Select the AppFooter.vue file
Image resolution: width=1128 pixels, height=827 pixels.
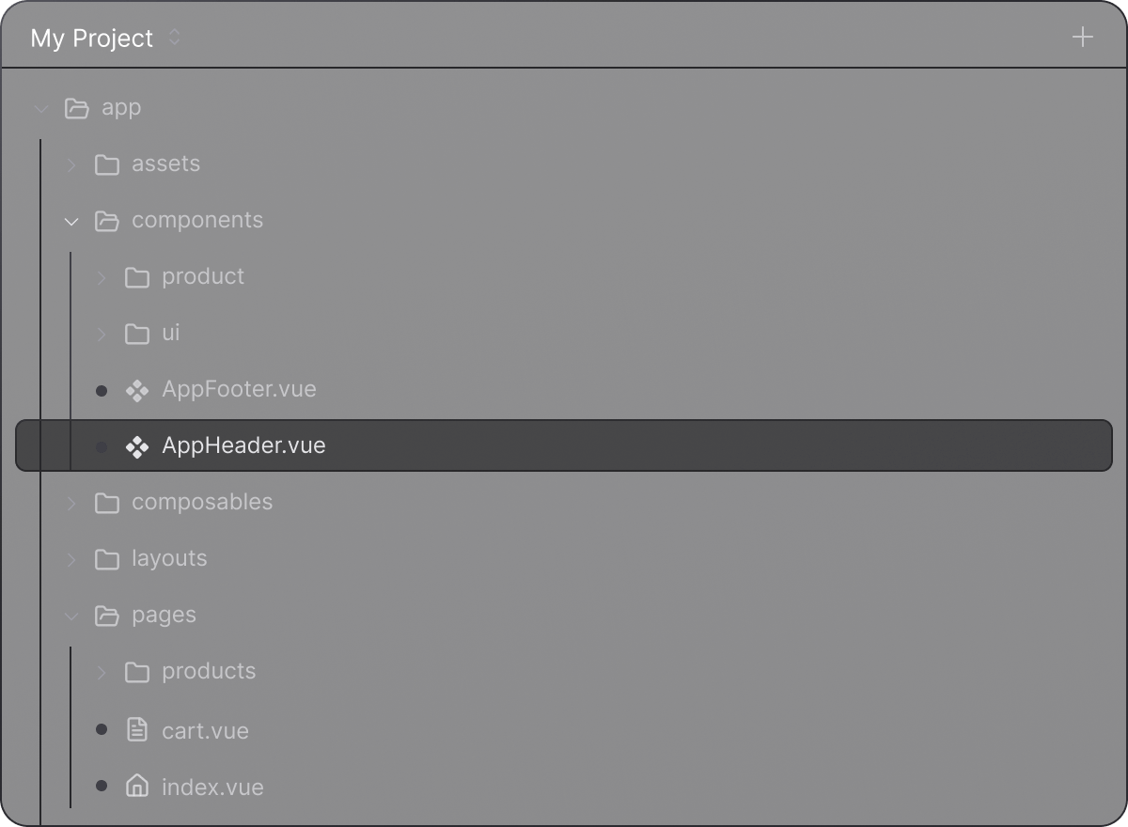pos(239,389)
